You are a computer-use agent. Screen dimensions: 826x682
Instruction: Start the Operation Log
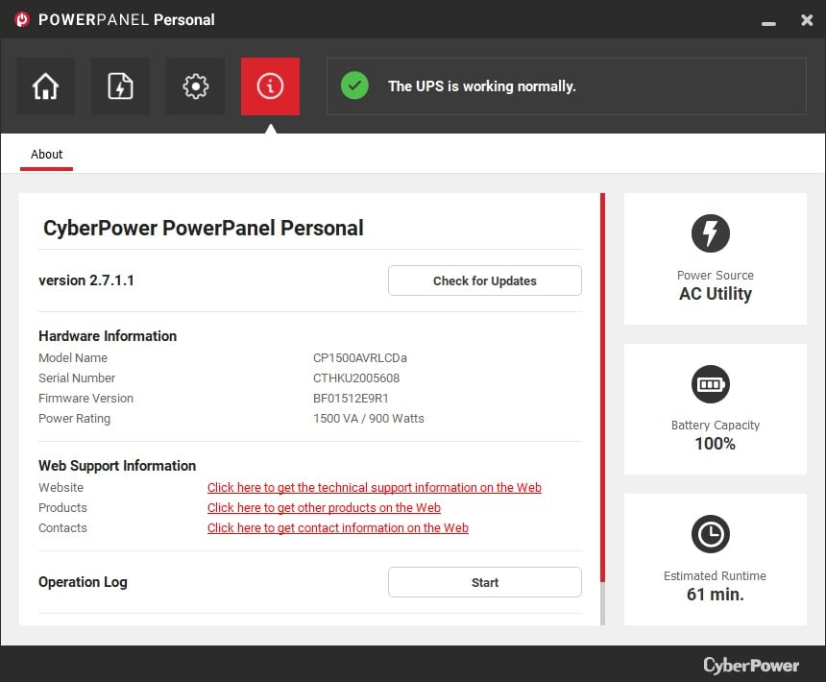click(x=485, y=582)
